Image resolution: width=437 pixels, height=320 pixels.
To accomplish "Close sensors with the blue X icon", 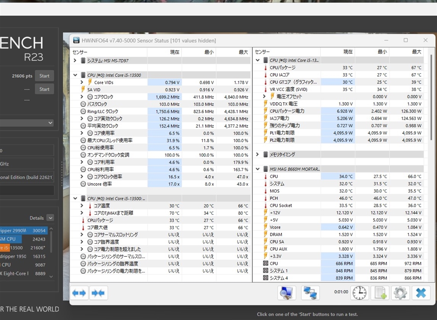I will 421,293.
